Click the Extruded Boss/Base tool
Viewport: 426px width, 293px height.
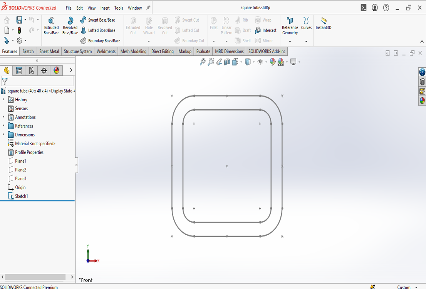coord(51,25)
